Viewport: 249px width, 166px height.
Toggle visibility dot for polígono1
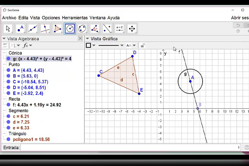(x=9, y=139)
